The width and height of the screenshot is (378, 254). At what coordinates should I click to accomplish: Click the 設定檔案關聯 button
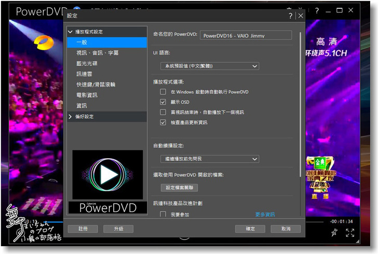(x=179, y=188)
